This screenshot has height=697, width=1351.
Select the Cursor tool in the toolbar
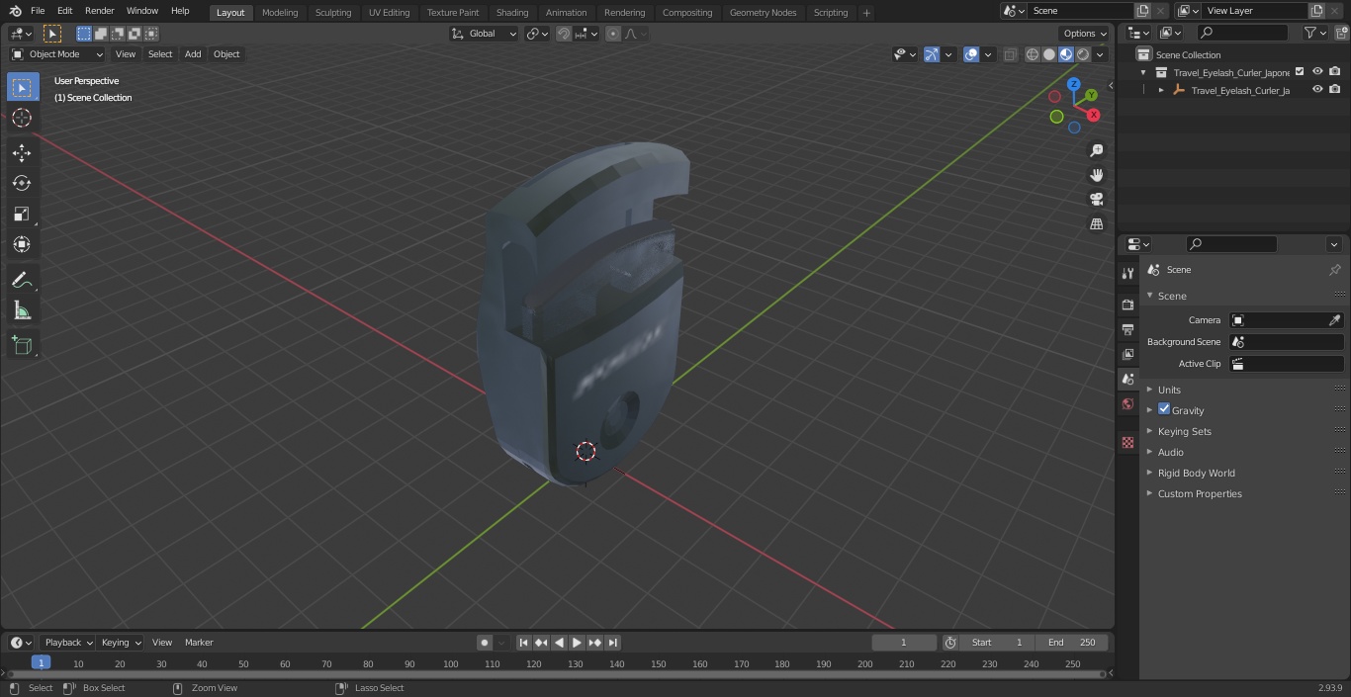click(x=22, y=118)
